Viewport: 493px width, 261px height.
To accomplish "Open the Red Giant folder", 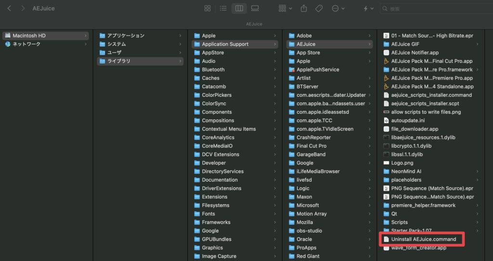I will (x=329, y=256).
